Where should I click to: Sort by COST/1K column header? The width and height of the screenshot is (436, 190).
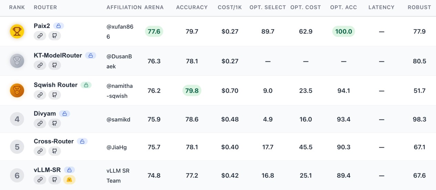click(x=230, y=7)
